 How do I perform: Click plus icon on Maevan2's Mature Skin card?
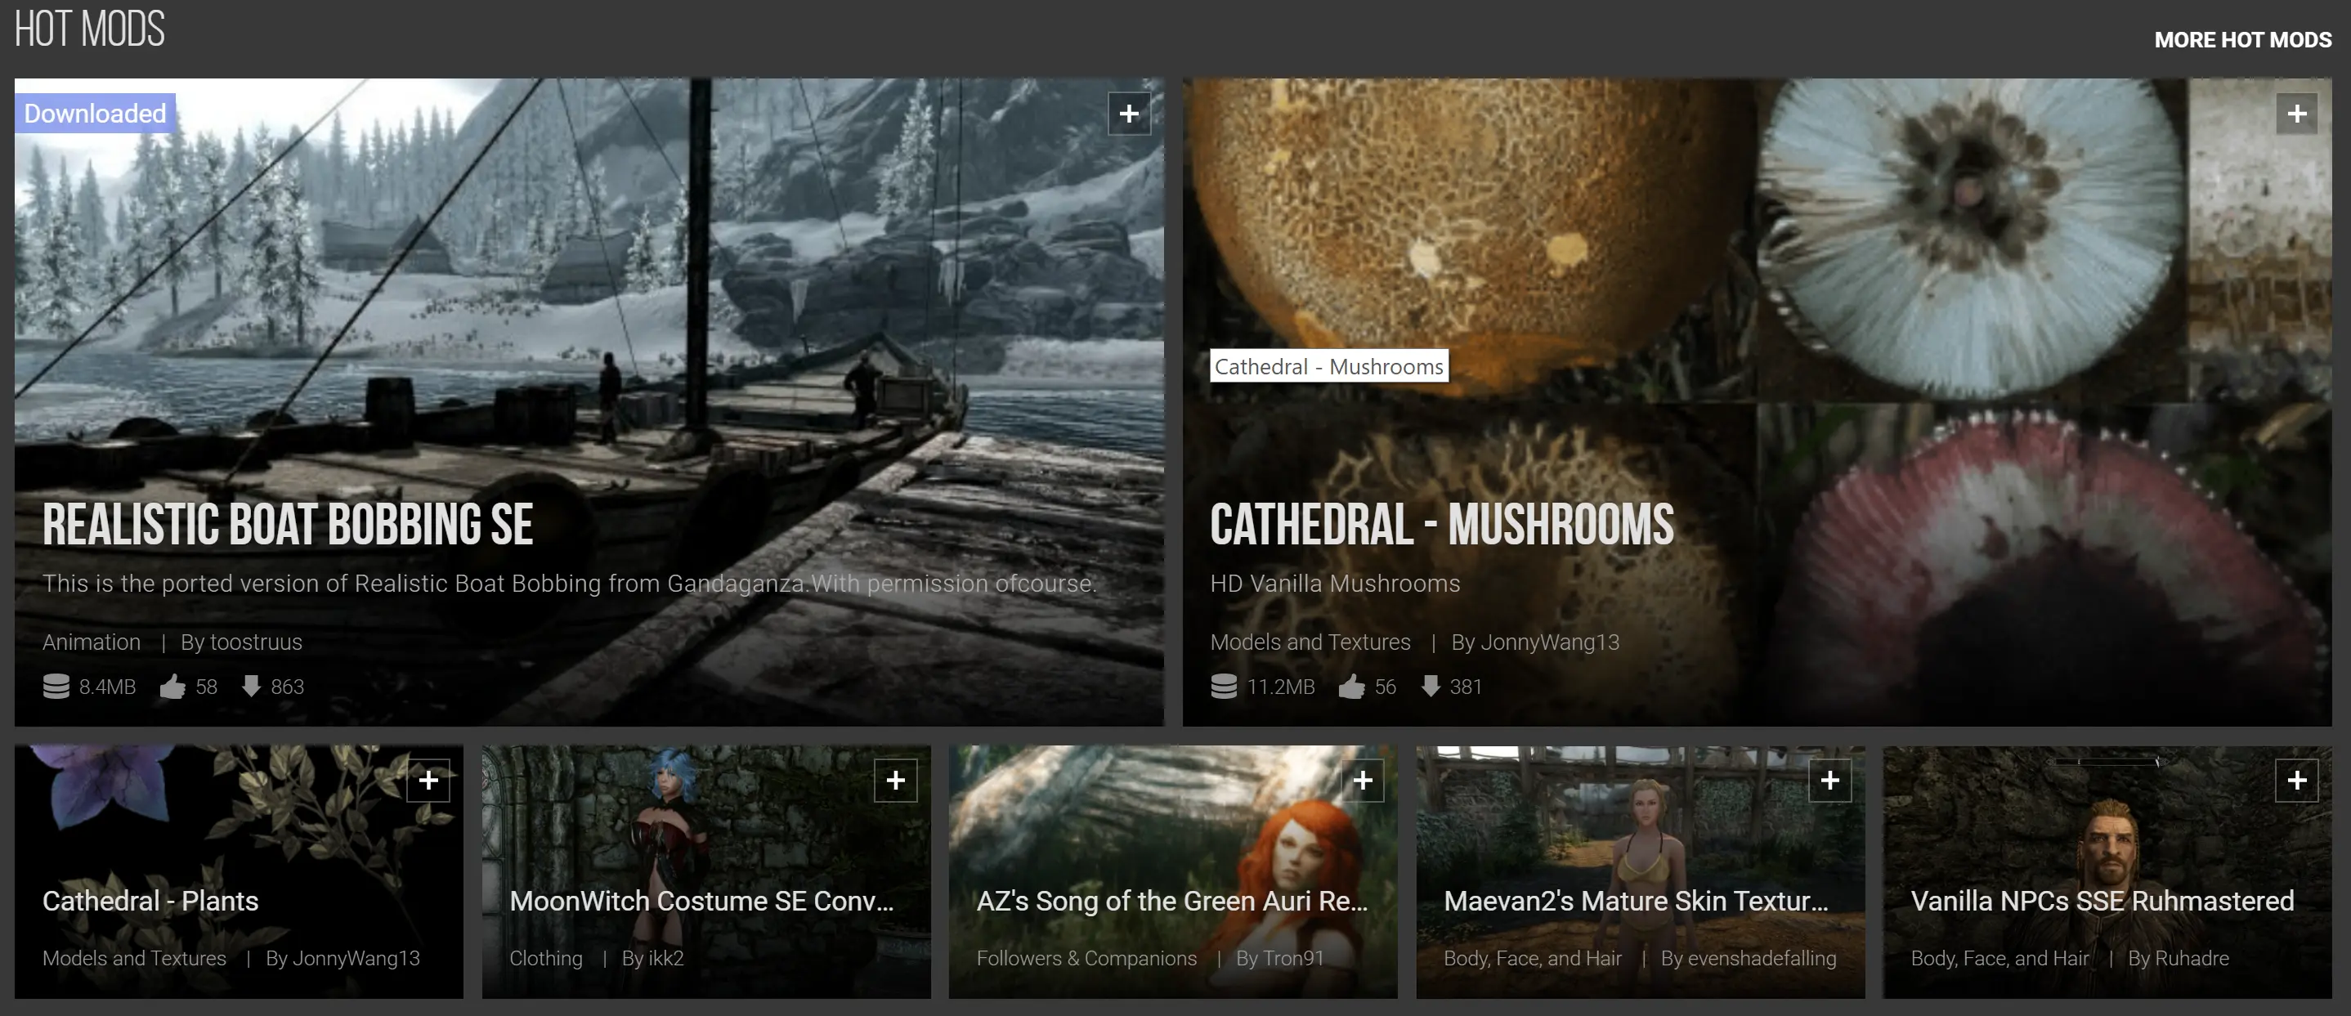[1830, 781]
